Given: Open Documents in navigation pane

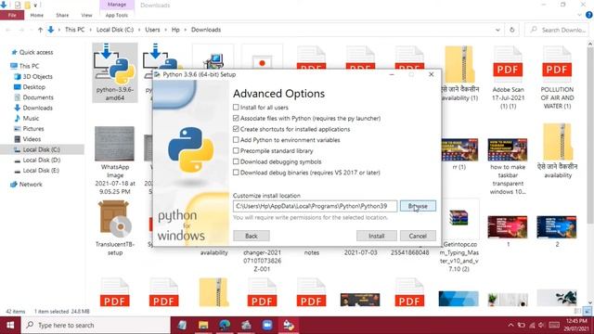Looking at the screenshot, I should pyautogui.click(x=38, y=97).
